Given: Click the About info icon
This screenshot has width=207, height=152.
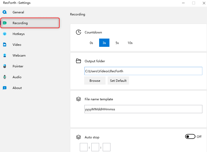Looking at the screenshot, I should [5, 88].
